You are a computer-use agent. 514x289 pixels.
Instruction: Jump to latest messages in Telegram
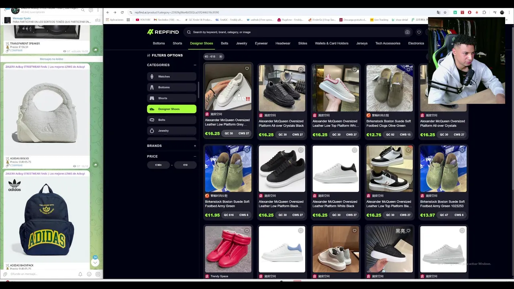tap(95, 263)
